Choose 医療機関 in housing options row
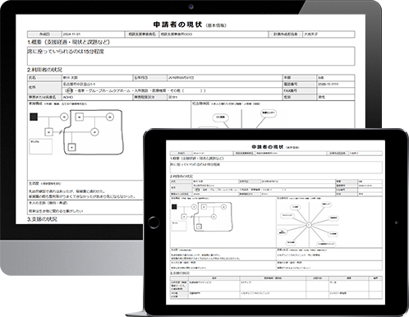Image resolution: width=409 pixels, height=317 pixels. coord(159,90)
